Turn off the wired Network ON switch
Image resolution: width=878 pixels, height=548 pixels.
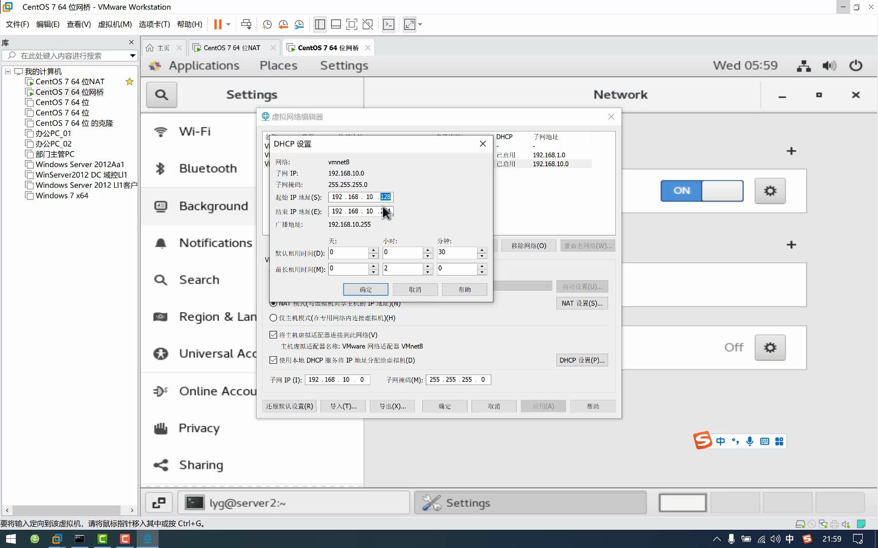[x=702, y=191]
